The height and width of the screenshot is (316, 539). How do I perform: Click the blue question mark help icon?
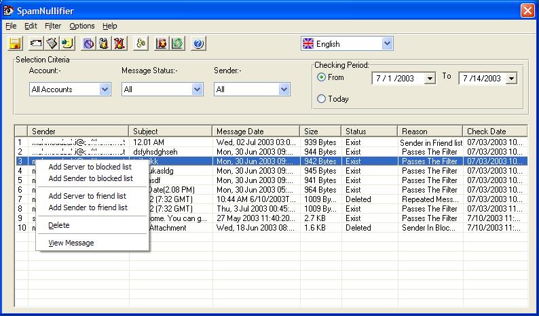click(198, 43)
